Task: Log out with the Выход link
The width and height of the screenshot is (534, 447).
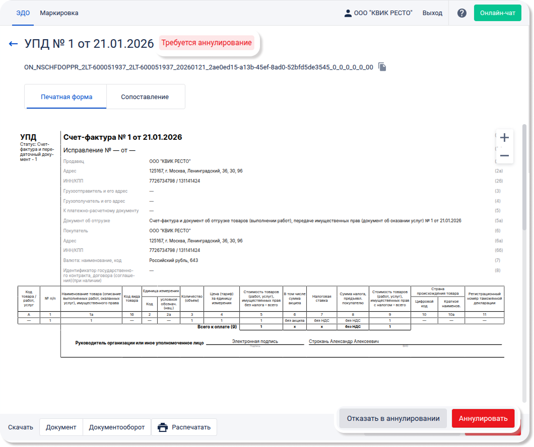Action: pos(432,13)
